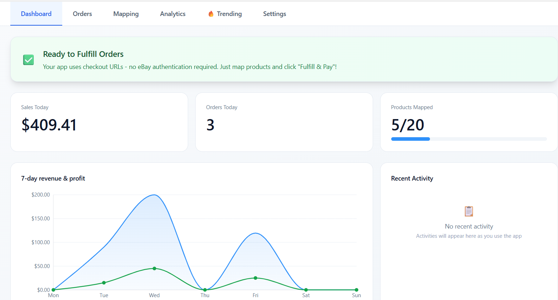Switch to the Orders tab
This screenshot has height=300, width=558.
pos(83,14)
